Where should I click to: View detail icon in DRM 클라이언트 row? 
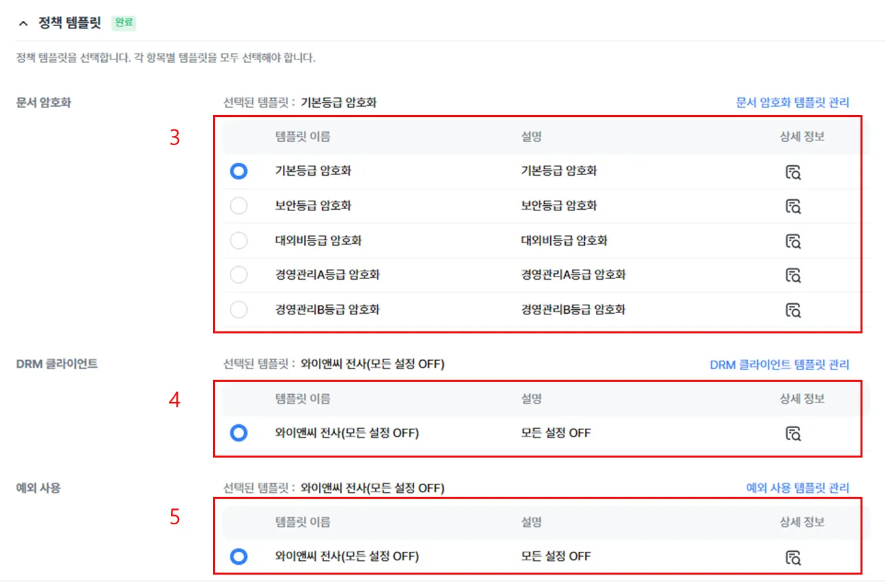[x=793, y=433]
